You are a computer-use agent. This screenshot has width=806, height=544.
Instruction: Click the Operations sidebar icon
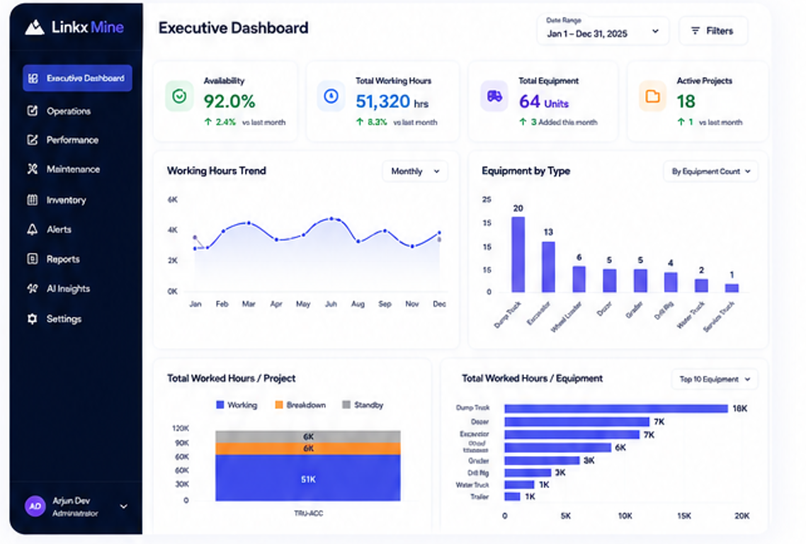pyautogui.click(x=33, y=110)
